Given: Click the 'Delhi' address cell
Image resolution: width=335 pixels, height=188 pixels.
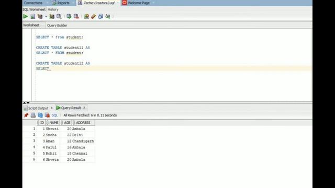Looking at the screenshot, I should tap(83, 135).
